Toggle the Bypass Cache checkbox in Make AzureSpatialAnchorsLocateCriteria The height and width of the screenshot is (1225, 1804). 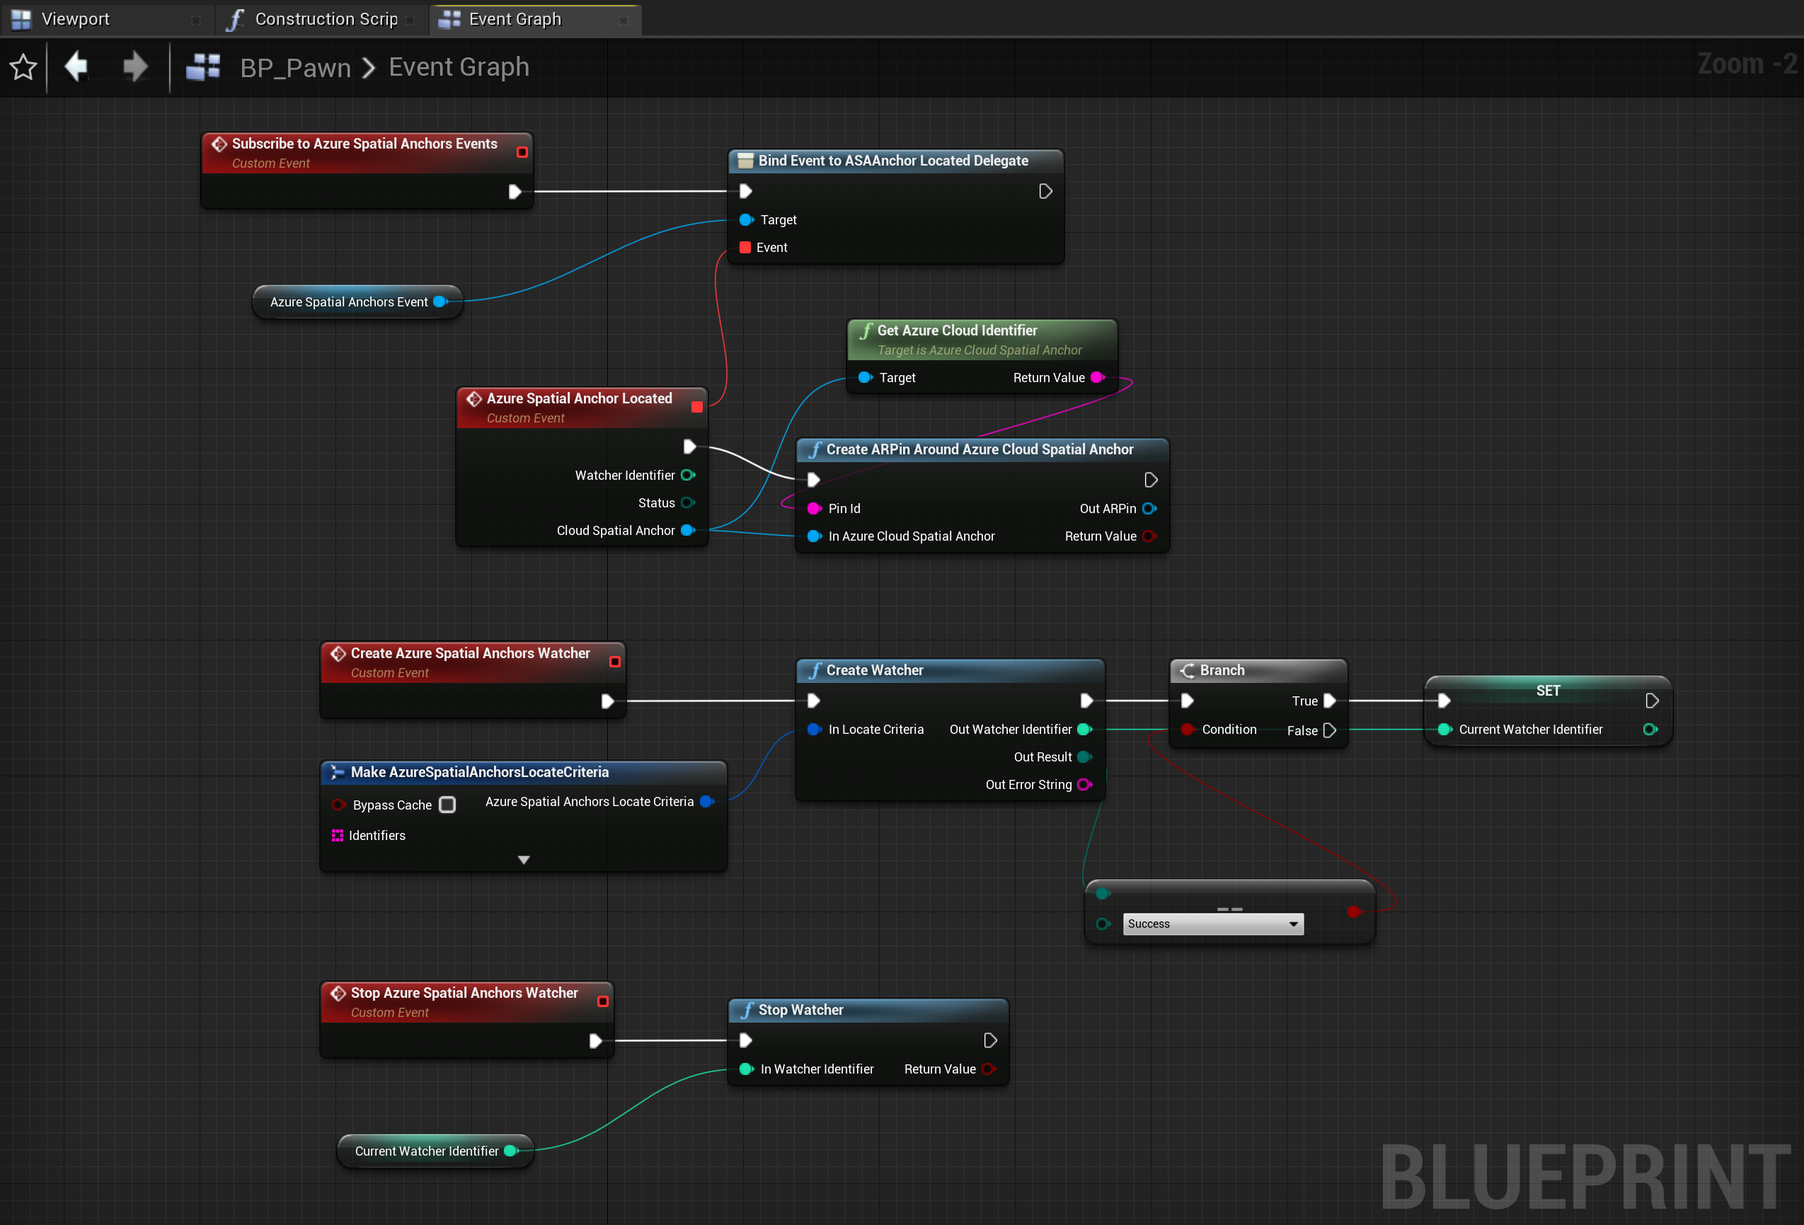click(x=447, y=805)
